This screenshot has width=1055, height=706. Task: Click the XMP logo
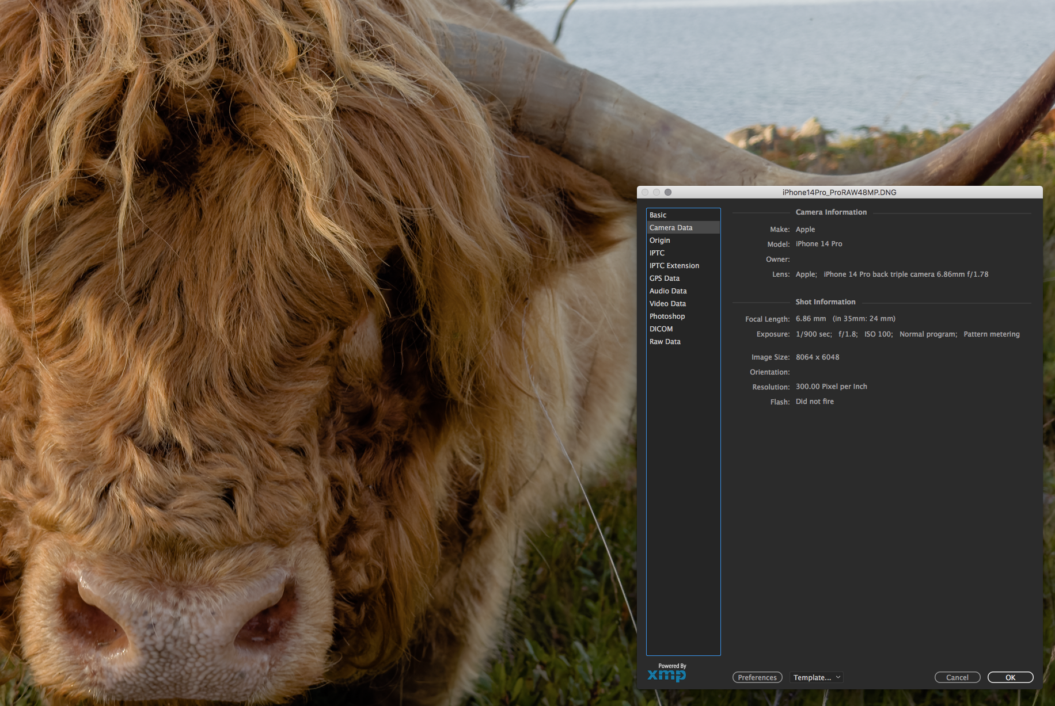tap(667, 674)
